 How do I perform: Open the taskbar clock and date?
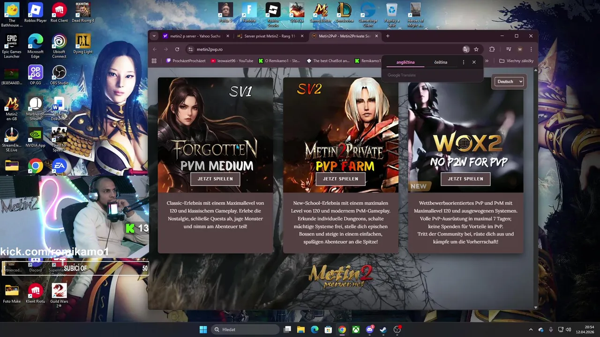pos(585,330)
